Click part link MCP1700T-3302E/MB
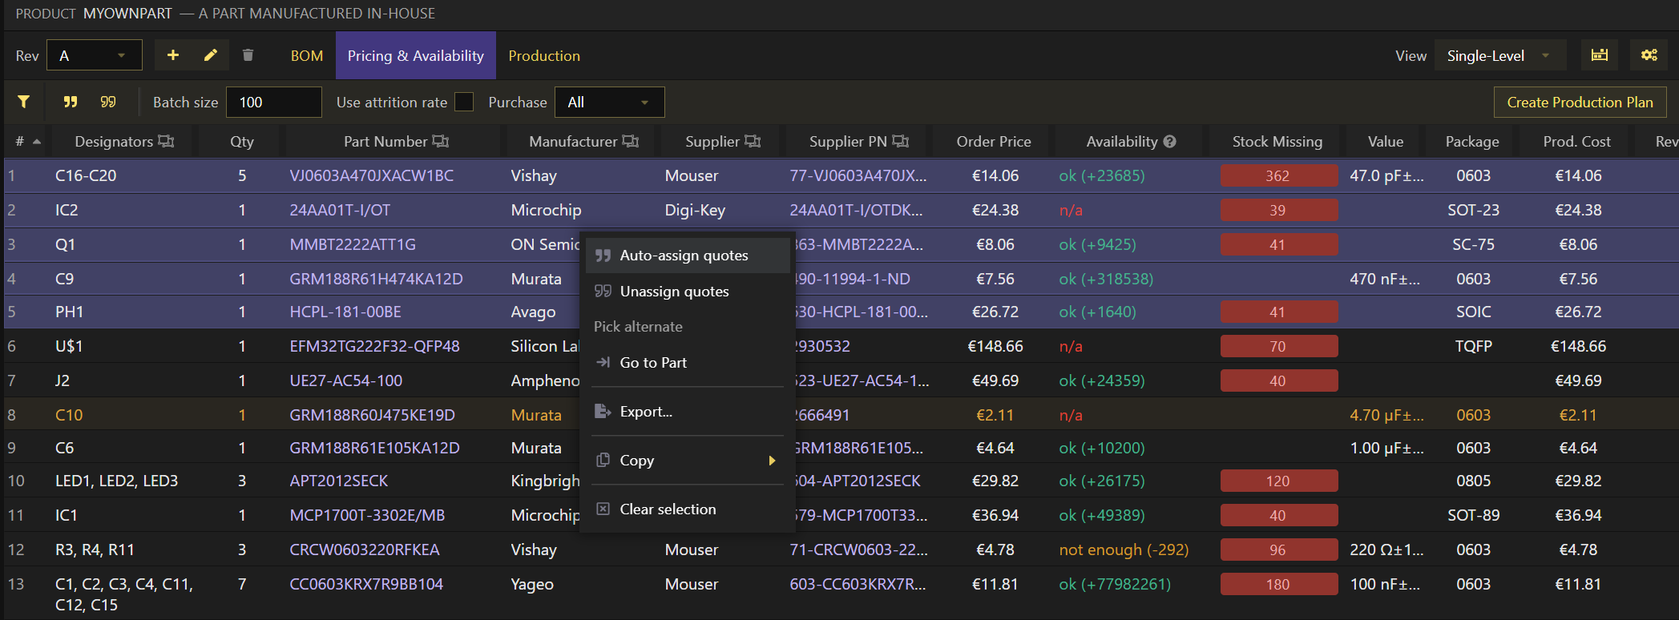Screen dimensions: 1679x620 point(367,515)
